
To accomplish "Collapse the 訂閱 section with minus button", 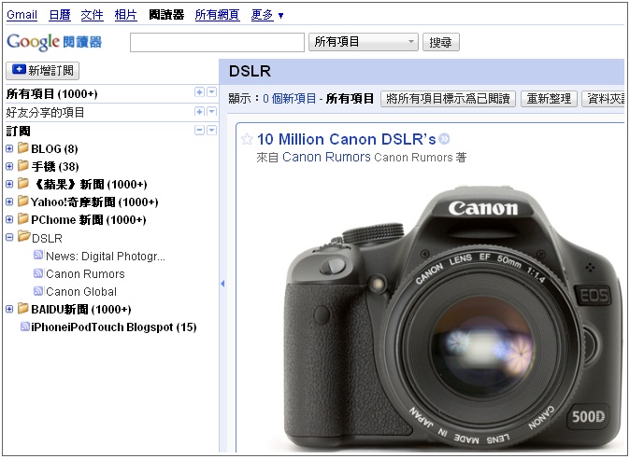I will coord(199,130).
